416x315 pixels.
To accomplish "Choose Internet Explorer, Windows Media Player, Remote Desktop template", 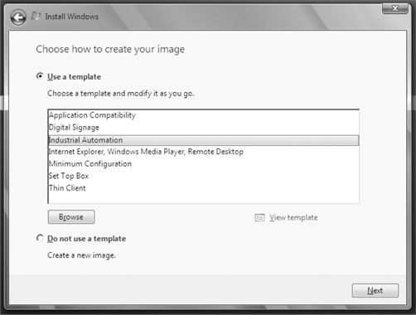I will coord(204,152).
